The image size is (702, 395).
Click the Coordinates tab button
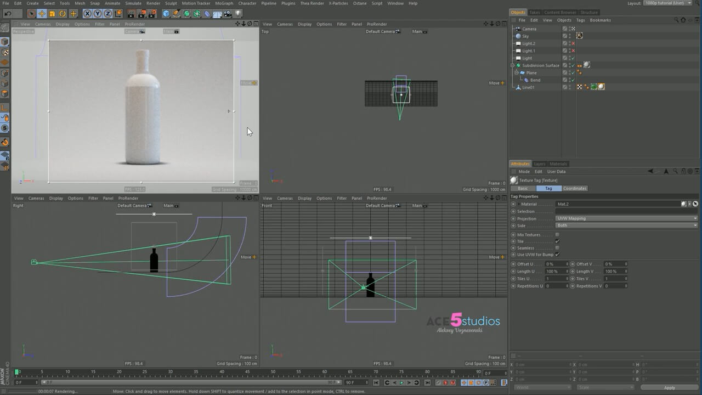(x=574, y=188)
